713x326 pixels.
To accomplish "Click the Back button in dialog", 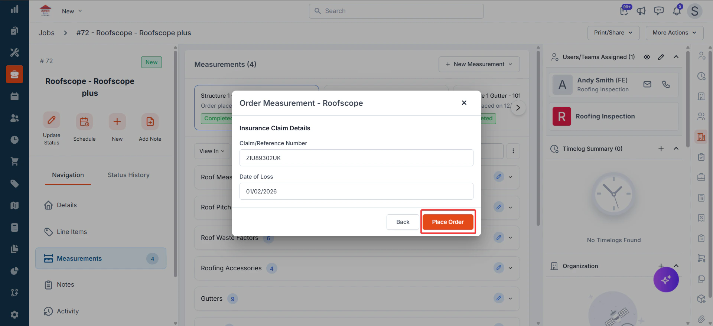I will pos(403,222).
